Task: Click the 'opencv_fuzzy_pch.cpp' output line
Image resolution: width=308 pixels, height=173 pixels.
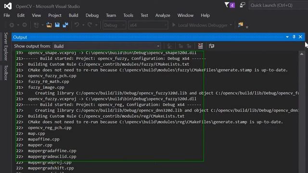Action: (x=52, y=76)
